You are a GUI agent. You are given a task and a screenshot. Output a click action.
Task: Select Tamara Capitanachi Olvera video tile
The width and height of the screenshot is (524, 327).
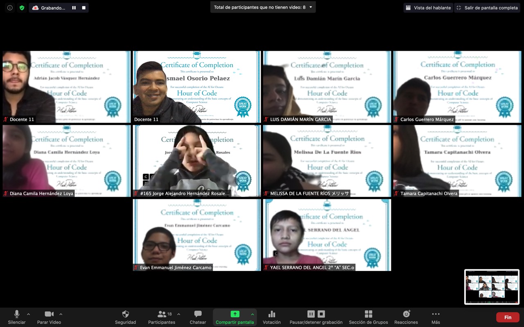[457, 161]
